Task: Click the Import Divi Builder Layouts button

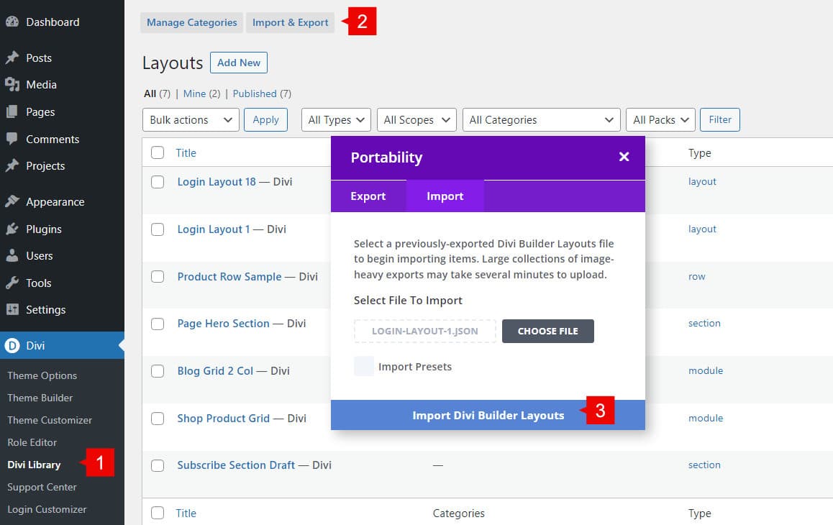Action: coord(488,415)
